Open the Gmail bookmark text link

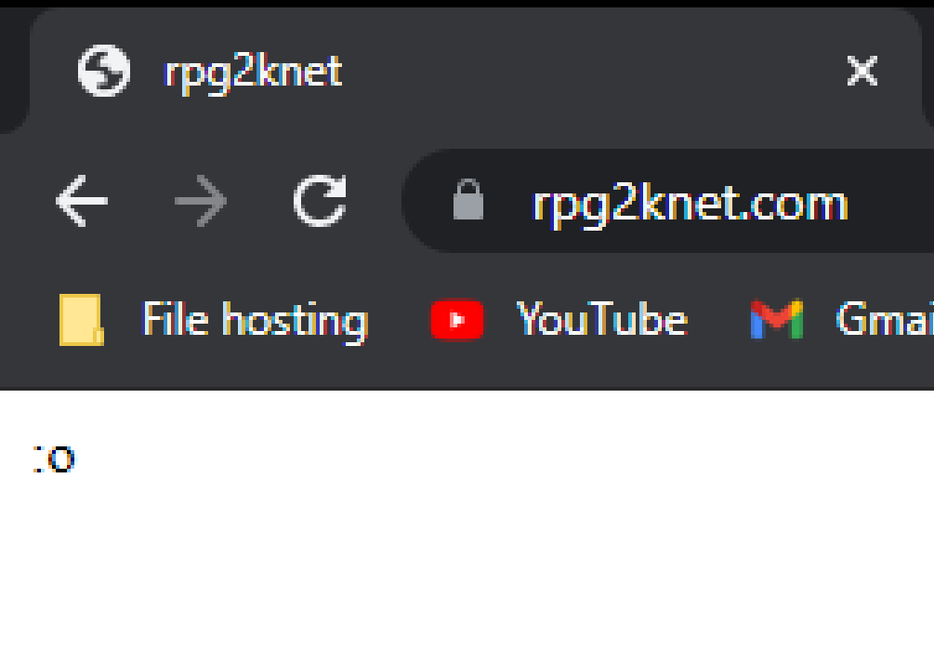tap(885, 319)
